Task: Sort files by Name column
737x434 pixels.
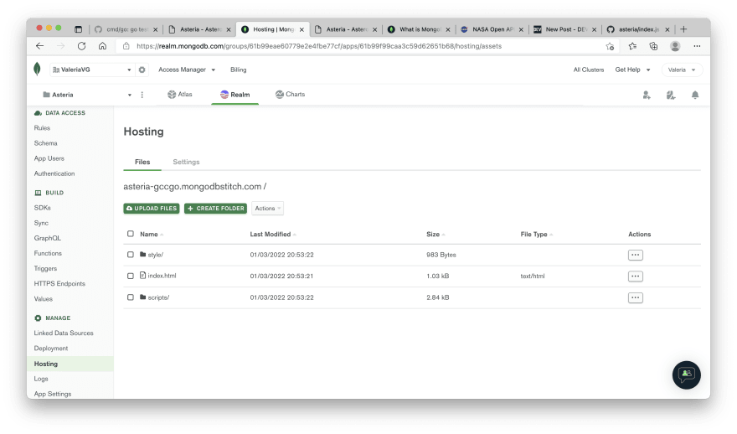Action: pyautogui.click(x=152, y=234)
